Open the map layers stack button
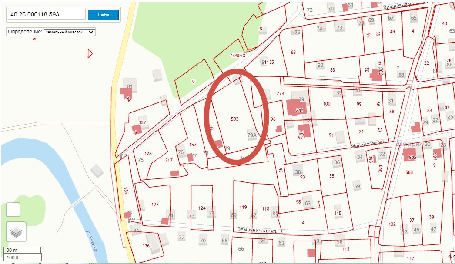The height and width of the screenshot is (264, 455). coord(16,232)
